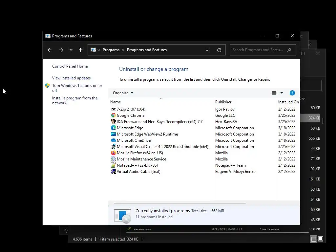Click the 7-Zip program icon
The width and height of the screenshot is (336, 252).
(x=113, y=109)
